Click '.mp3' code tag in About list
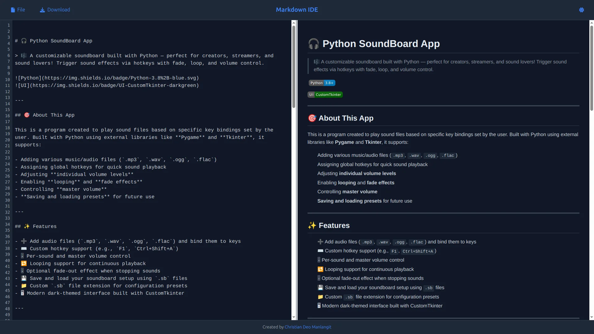The width and height of the screenshot is (594, 334). (398, 156)
